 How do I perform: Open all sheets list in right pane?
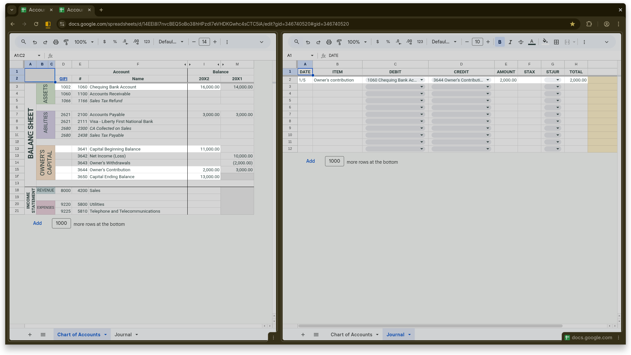tap(316, 335)
